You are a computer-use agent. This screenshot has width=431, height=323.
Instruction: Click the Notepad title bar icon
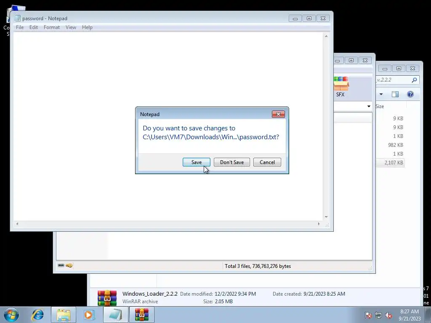17,18
